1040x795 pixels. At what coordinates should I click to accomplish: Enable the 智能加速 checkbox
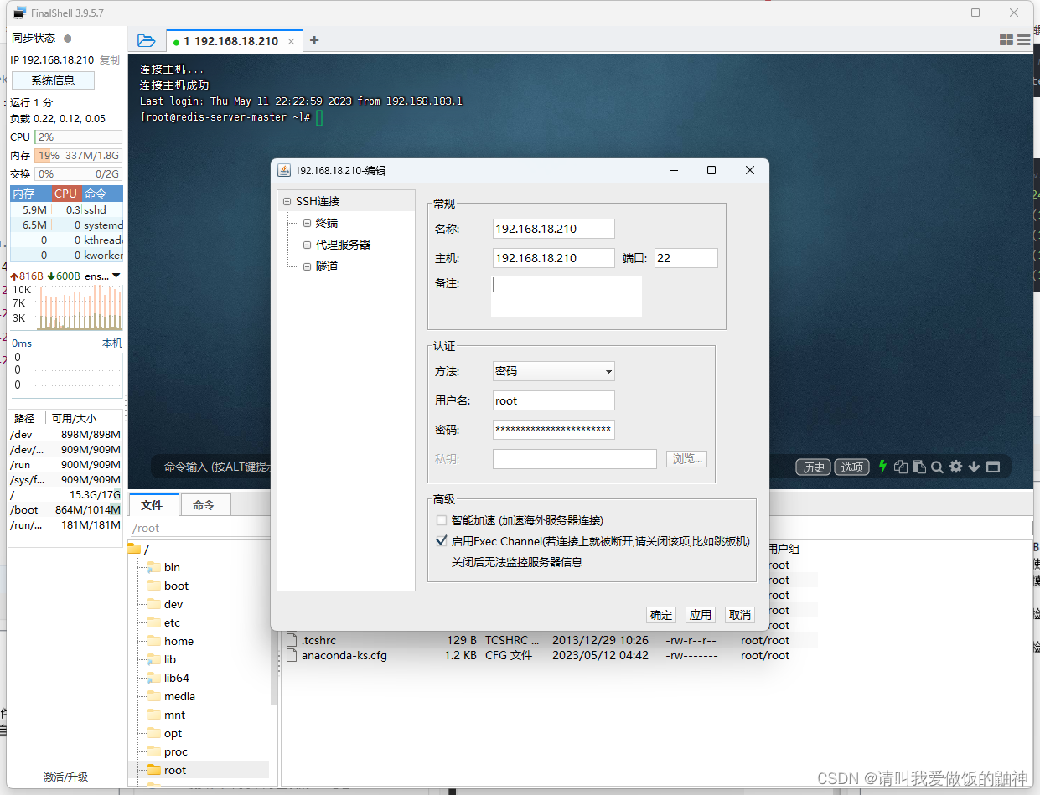click(442, 520)
